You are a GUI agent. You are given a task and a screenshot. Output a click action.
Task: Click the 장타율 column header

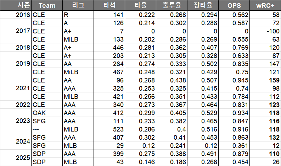tap(203, 6)
